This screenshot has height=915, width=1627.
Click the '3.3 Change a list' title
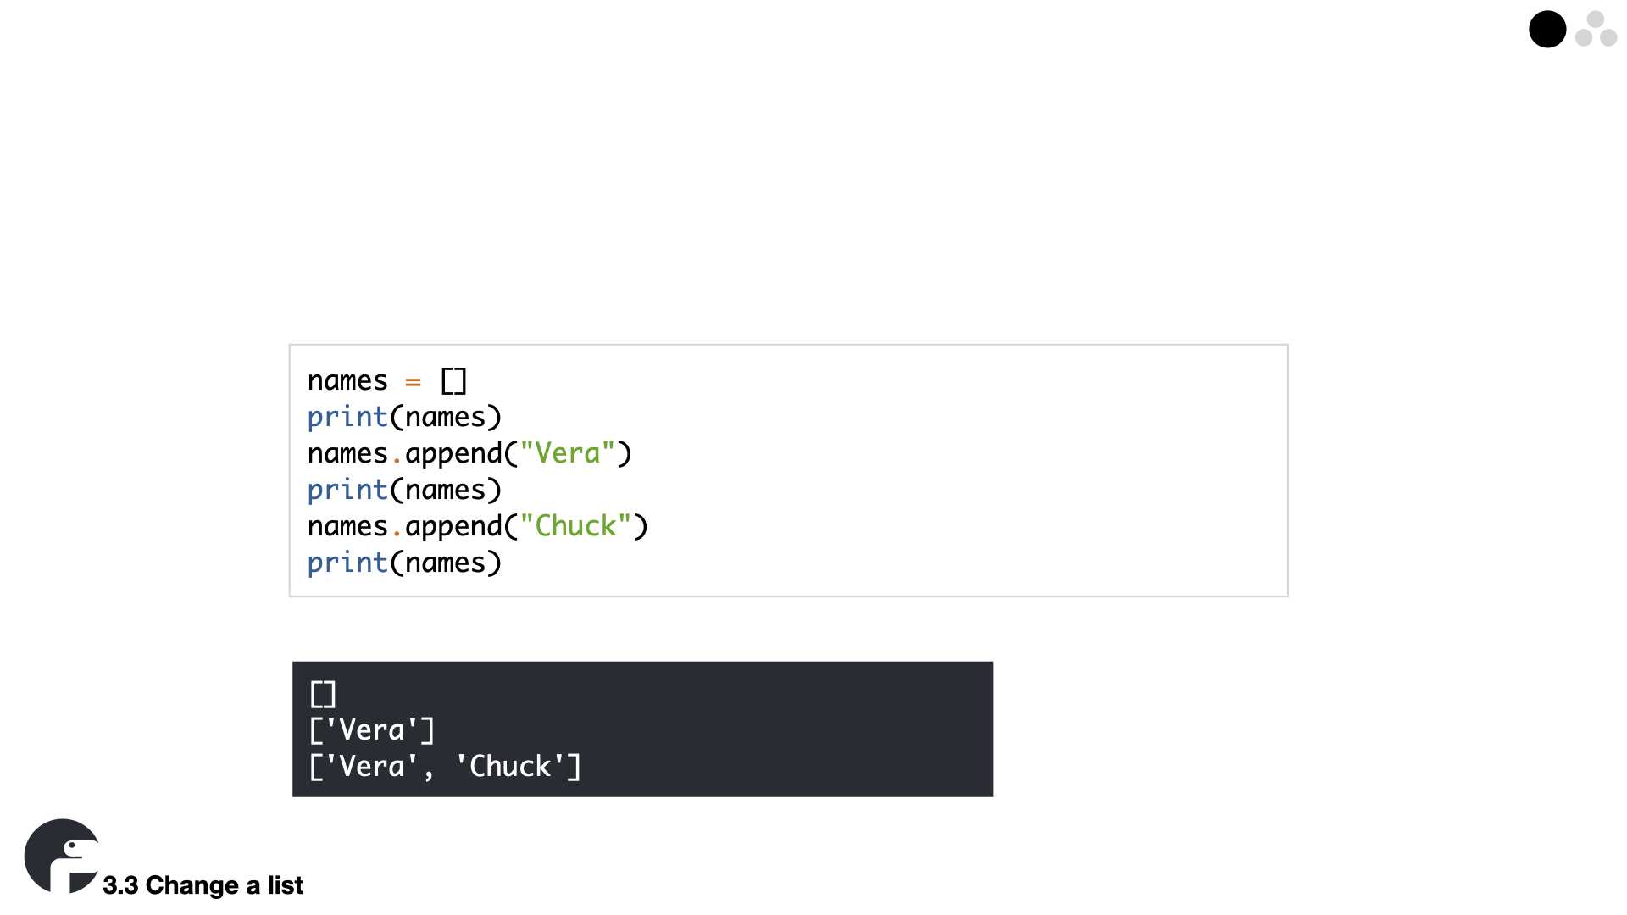(x=203, y=885)
